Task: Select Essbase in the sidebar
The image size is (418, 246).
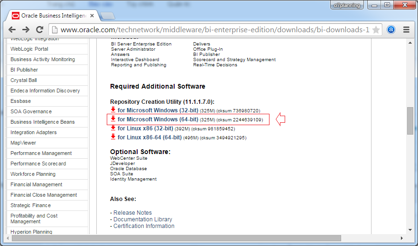Action: pos(47,101)
